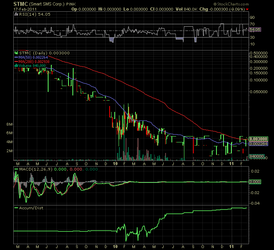Click the 0.002264 MA(50) axis label
Viewport: 274px width, 250px height.
[x=258, y=144]
